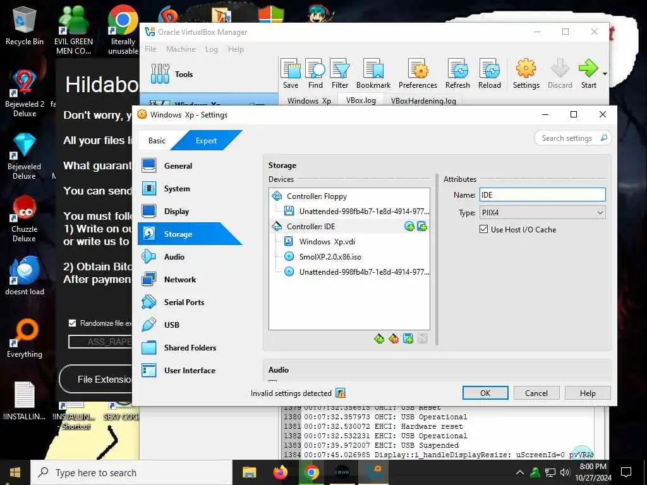Image resolution: width=647 pixels, height=485 pixels.
Task: Click the controller Name field containing IDE
Action: [542, 195]
